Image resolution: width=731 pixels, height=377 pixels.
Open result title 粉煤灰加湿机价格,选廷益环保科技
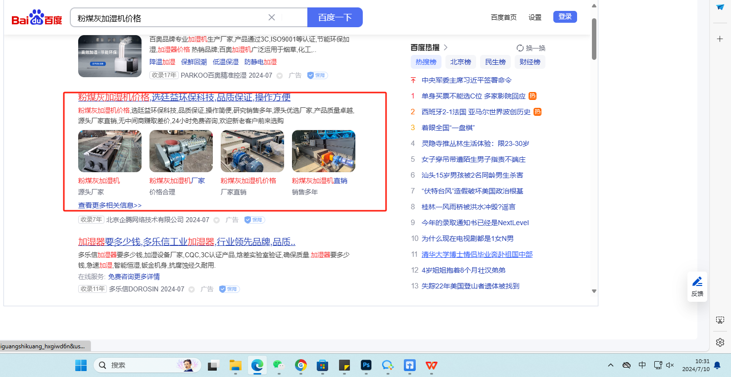click(184, 97)
